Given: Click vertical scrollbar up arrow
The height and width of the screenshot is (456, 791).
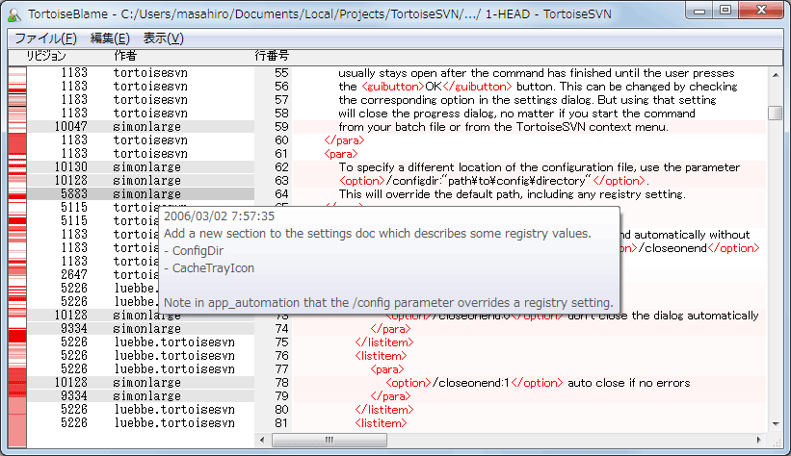Looking at the screenshot, I should tap(776, 75).
